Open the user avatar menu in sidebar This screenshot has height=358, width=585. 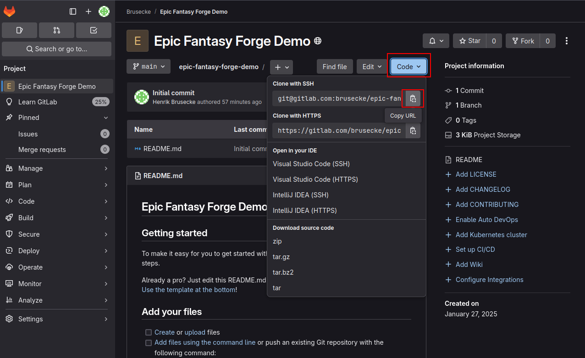[x=104, y=11]
